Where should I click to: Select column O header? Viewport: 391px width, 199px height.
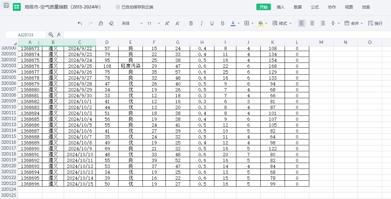[370, 43]
